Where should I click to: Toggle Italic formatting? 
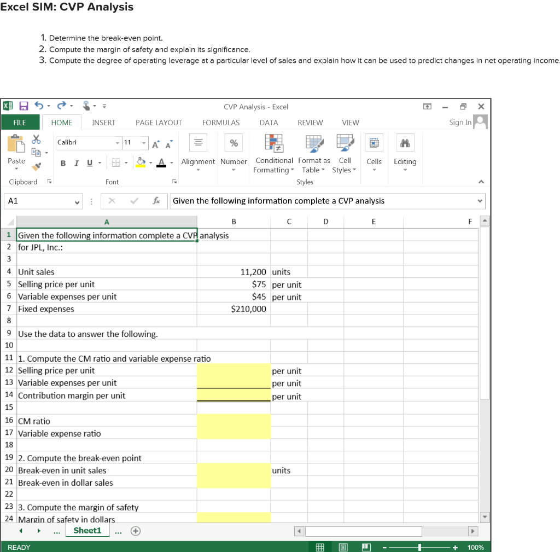(x=77, y=163)
